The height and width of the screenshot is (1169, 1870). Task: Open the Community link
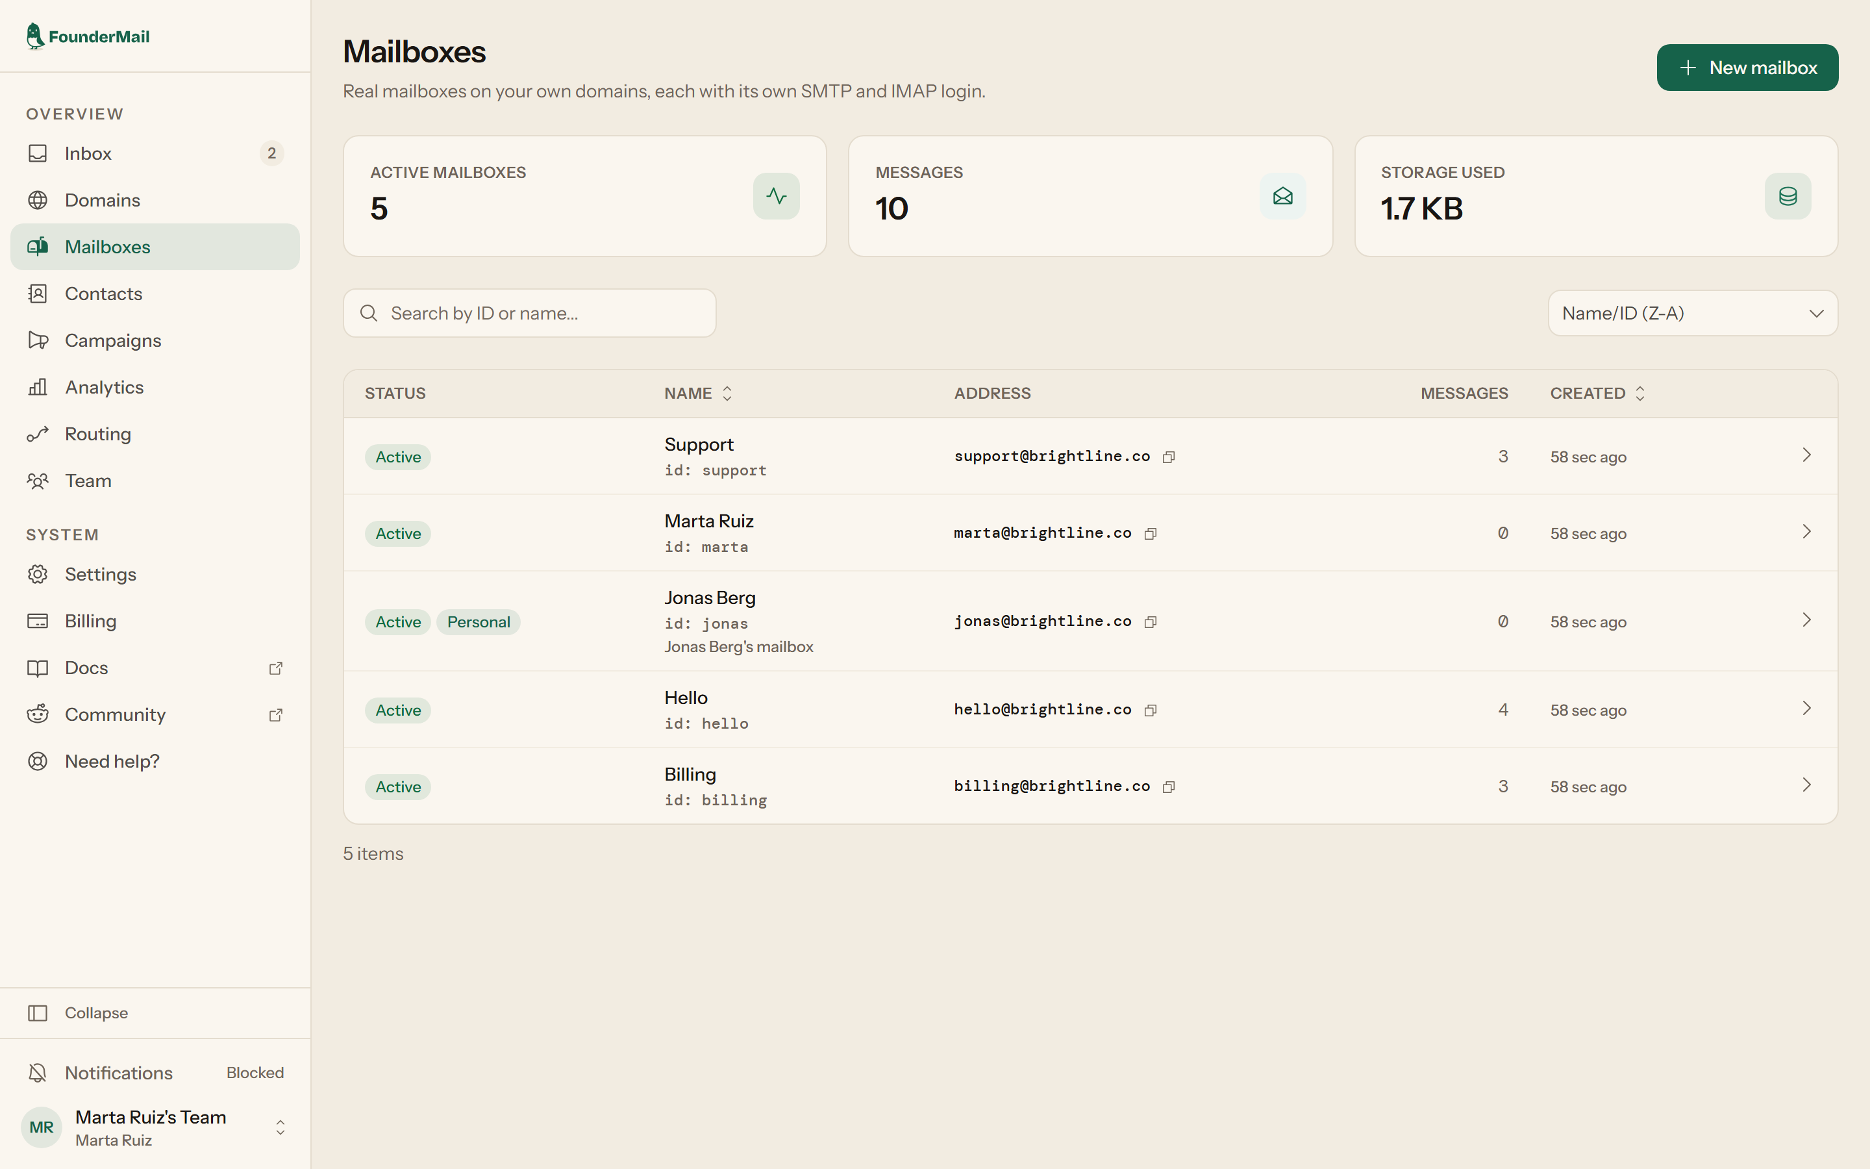(x=155, y=714)
